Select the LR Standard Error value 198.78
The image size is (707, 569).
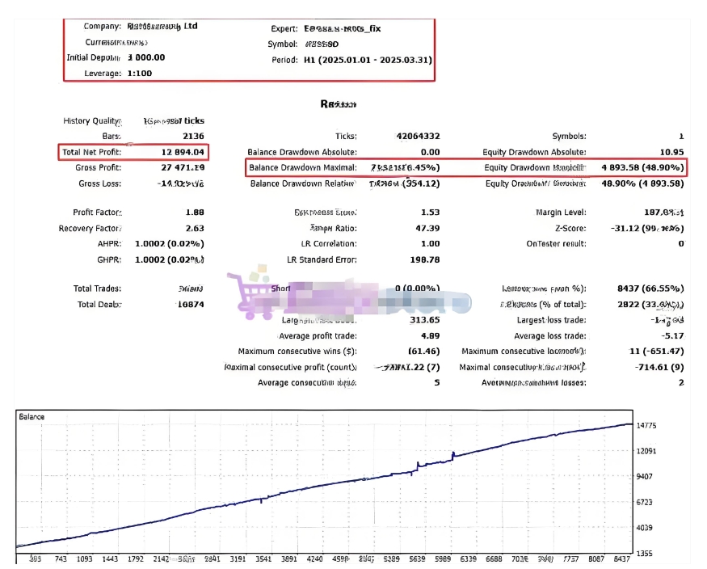click(425, 259)
